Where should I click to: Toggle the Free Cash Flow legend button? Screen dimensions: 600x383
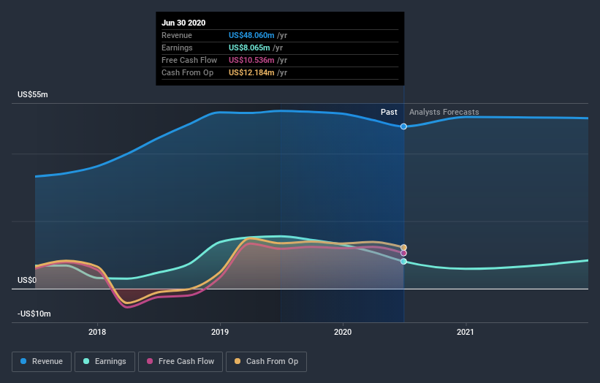click(x=181, y=362)
